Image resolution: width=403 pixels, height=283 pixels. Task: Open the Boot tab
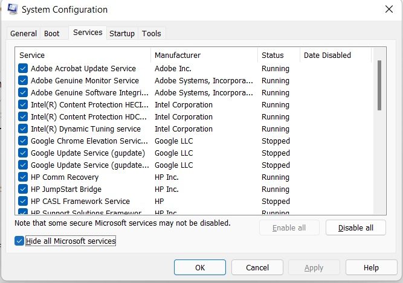tap(52, 34)
